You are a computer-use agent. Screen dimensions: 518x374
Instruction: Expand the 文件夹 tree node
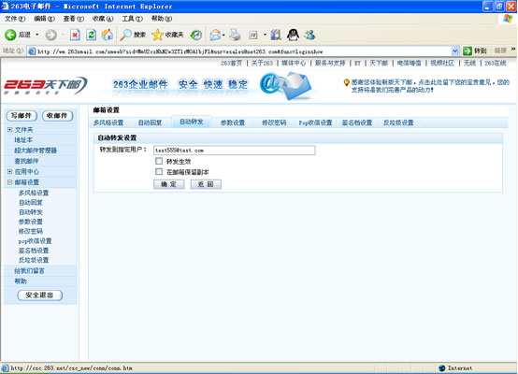pyautogui.click(x=9, y=130)
